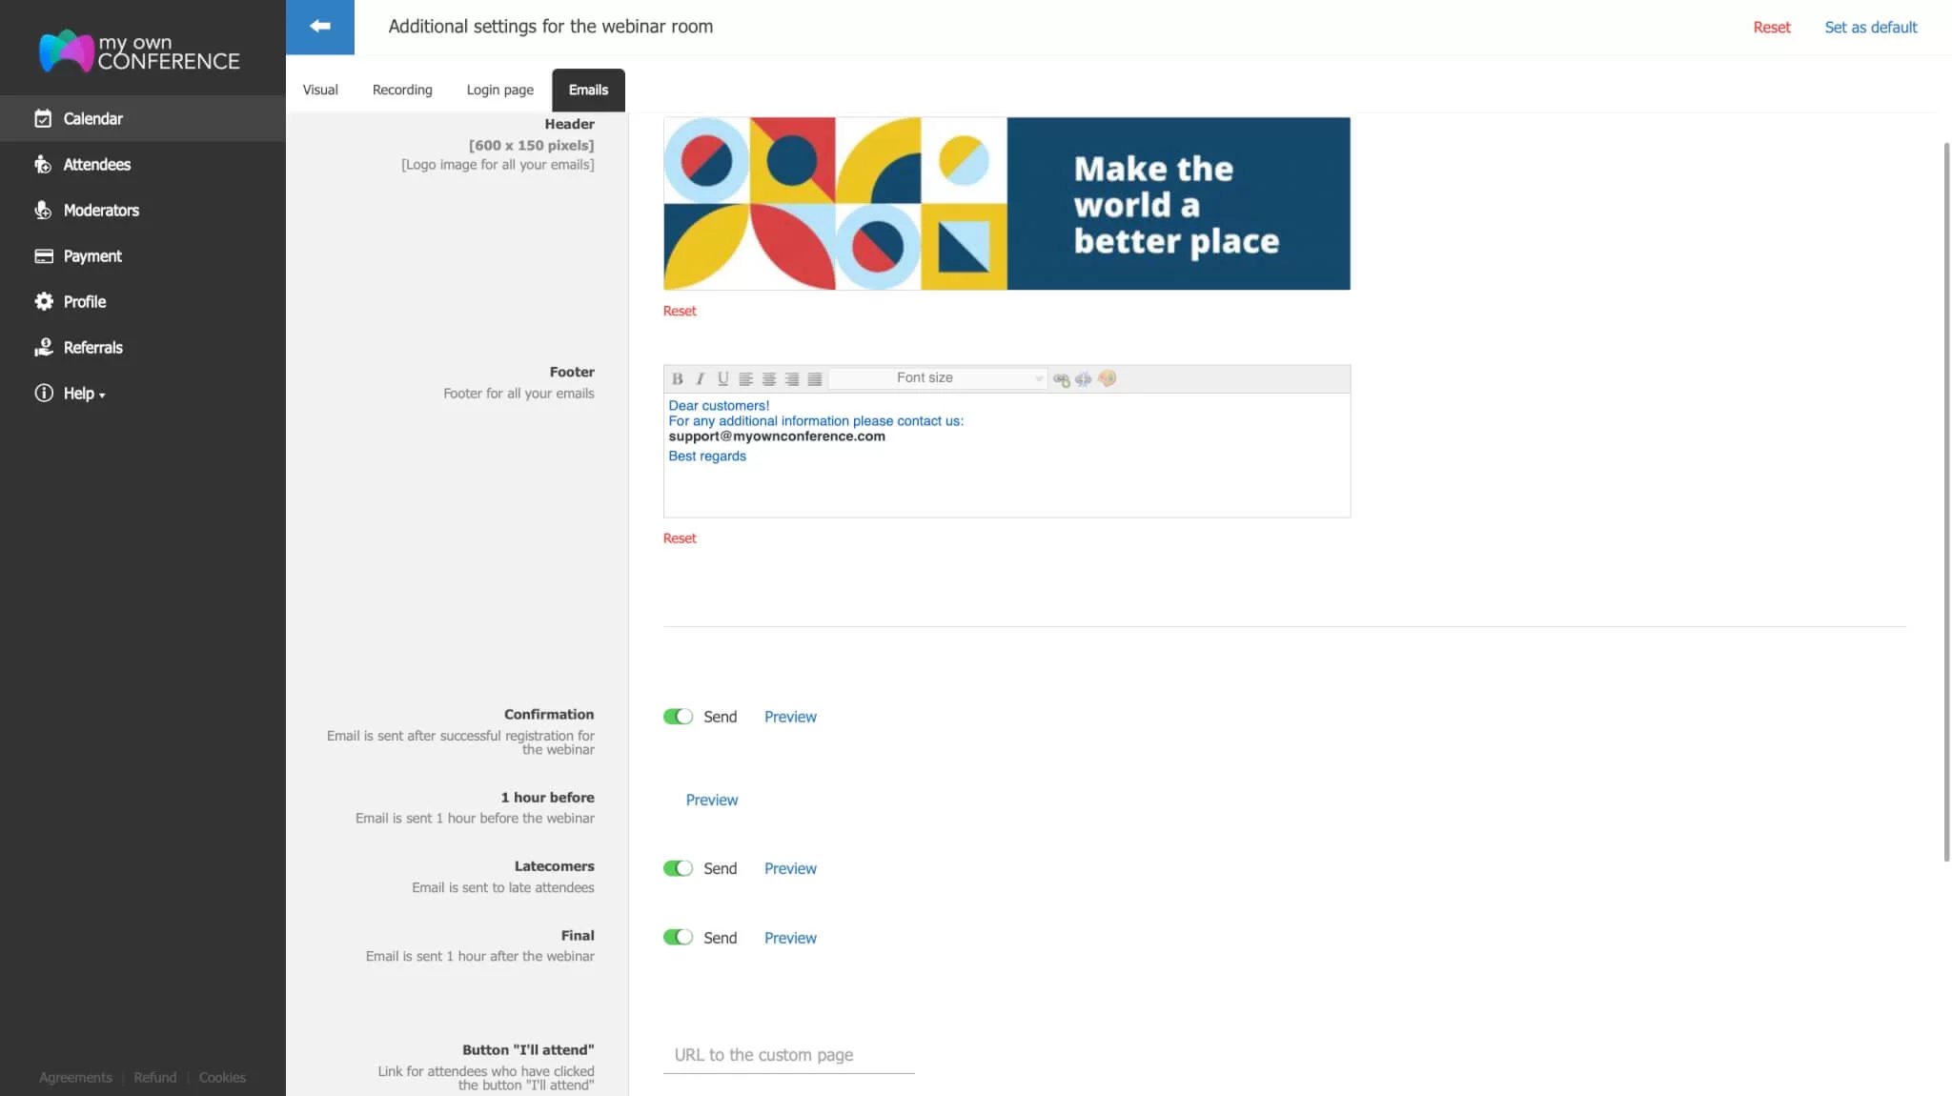Screen dimensions: 1952x1096
Task: Click URL to the custom page field
Action: click(788, 1055)
